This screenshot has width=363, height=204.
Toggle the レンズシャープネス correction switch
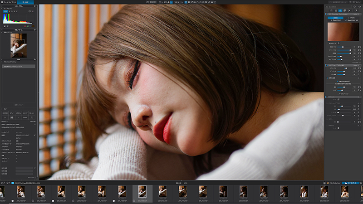[x=327, y=65]
